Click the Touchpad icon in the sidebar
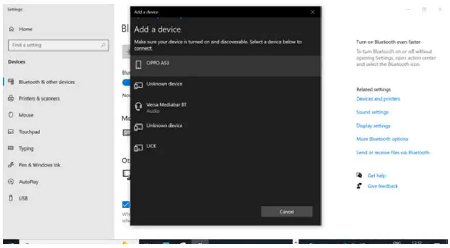 [11, 132]
